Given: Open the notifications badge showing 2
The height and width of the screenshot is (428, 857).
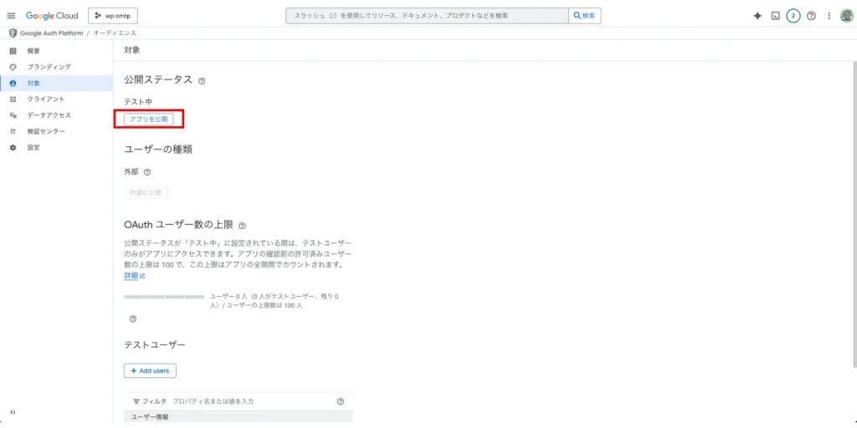Looking at the screenshot, I should click(793, 16).
